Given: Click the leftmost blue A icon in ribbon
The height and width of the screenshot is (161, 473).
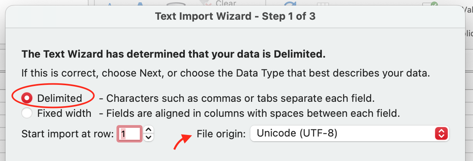Looking at the screenshot, I should 110,4.
